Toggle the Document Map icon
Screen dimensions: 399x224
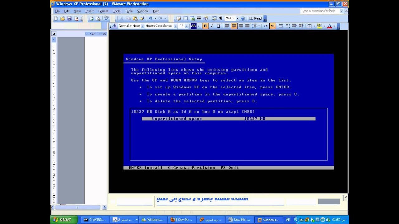click(x=214, y=19)
